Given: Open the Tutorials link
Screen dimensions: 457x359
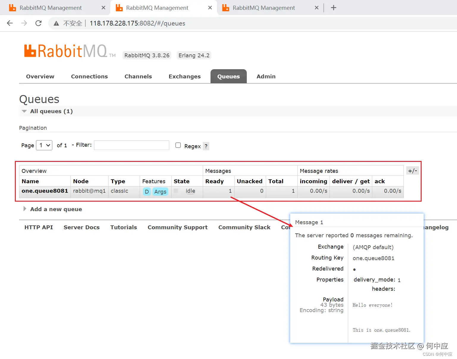Looking at the screenshot, I should pos(124,227).
